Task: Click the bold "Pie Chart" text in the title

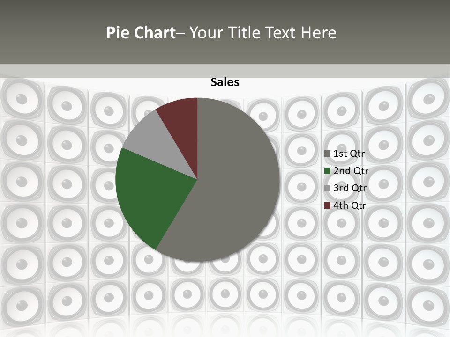Action: tap(140, 33)
